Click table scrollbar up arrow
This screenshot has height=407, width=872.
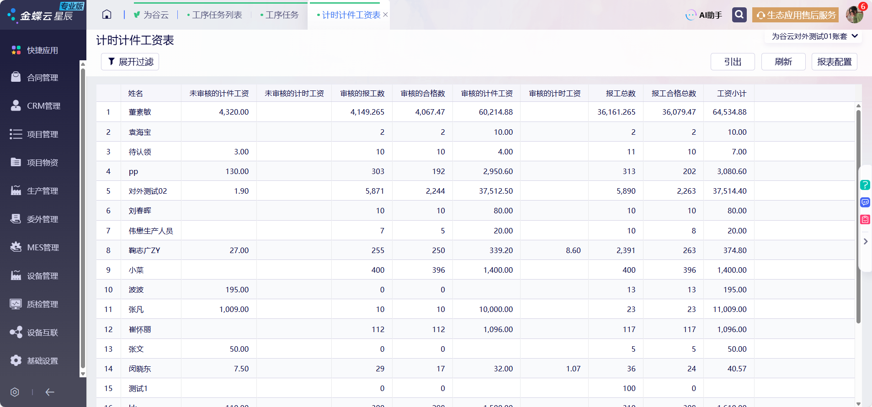[858, 106]
